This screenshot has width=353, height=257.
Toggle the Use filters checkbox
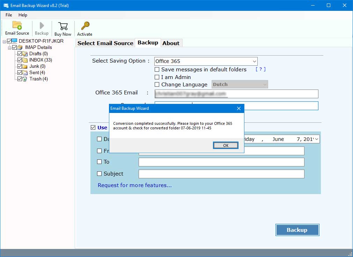tap(93, 128)
